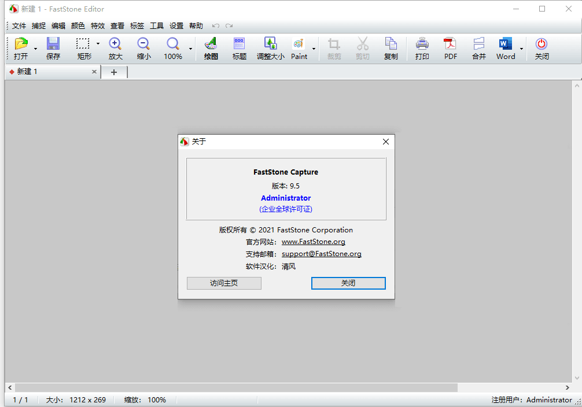Open the Tag (标签) menu
Viewport: 582px width, 407px height.
137,25
